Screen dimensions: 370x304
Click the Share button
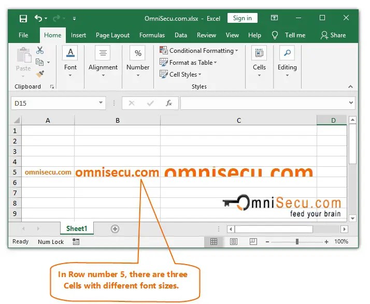(333, 35)
